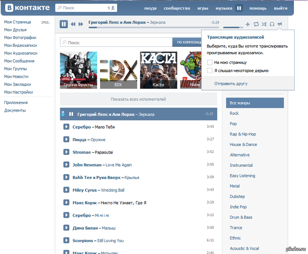Image resolution: width=308 pixels, height=254 pixels.
Task: Open the игры header menu
Action: (x=203, y=8)
